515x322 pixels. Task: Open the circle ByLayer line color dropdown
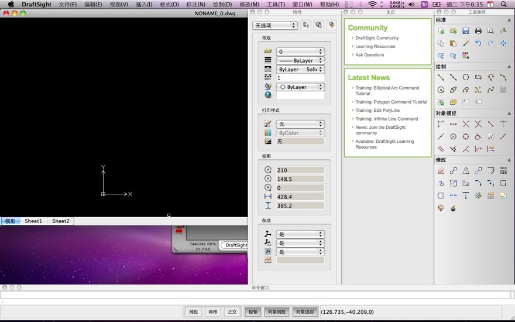click(x=300, y=87)
